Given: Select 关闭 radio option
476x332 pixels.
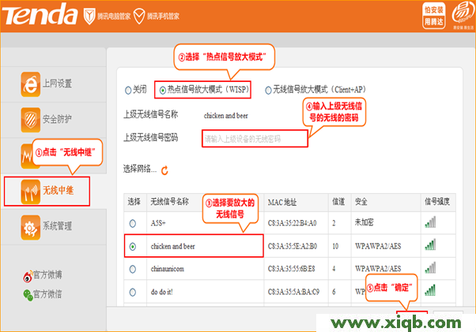Looking at the screenshot, I should click(x=128, y=90).
